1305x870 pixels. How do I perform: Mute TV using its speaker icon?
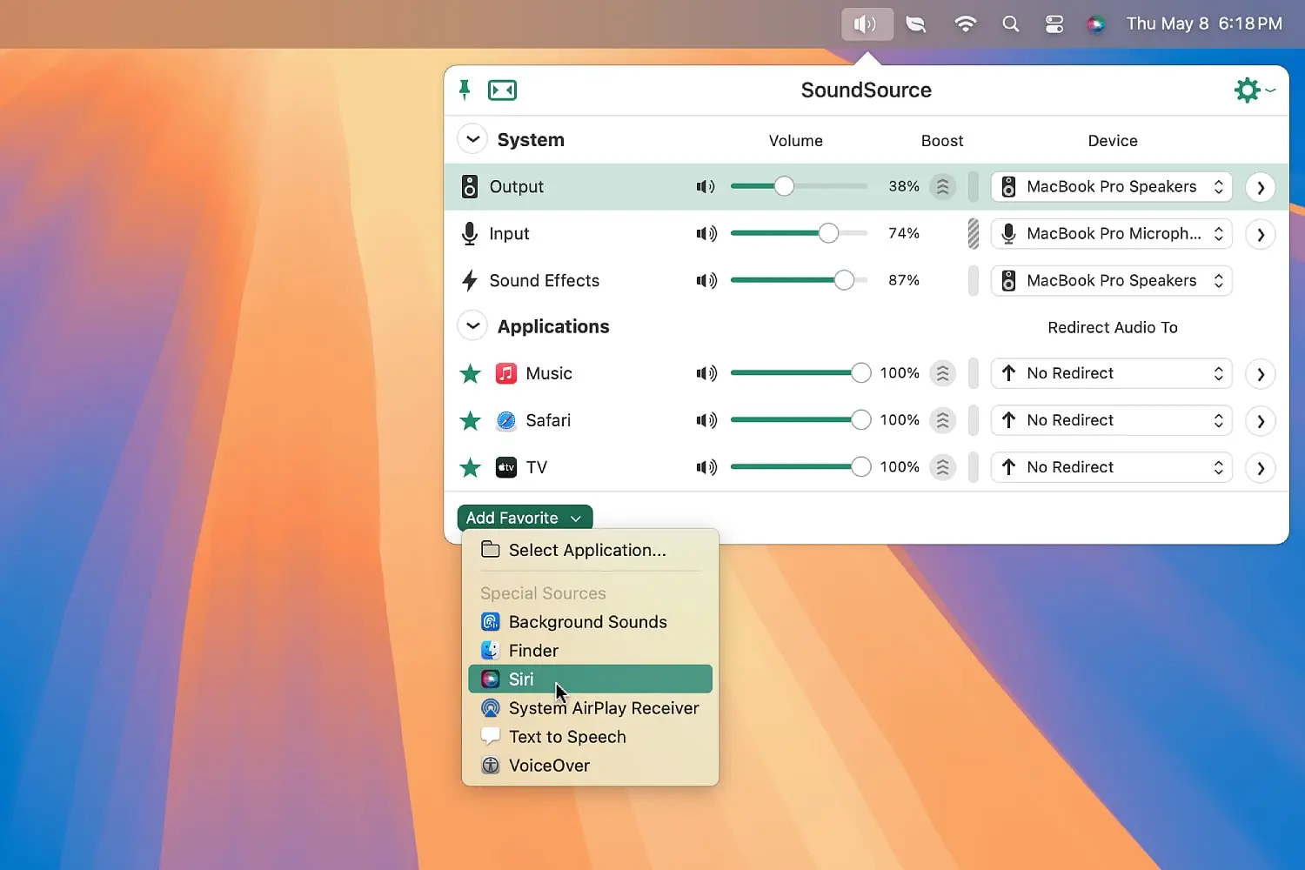[x=706, y=467]
